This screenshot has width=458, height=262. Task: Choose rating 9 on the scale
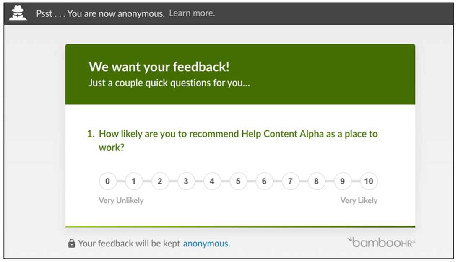[x=342, y=182]
